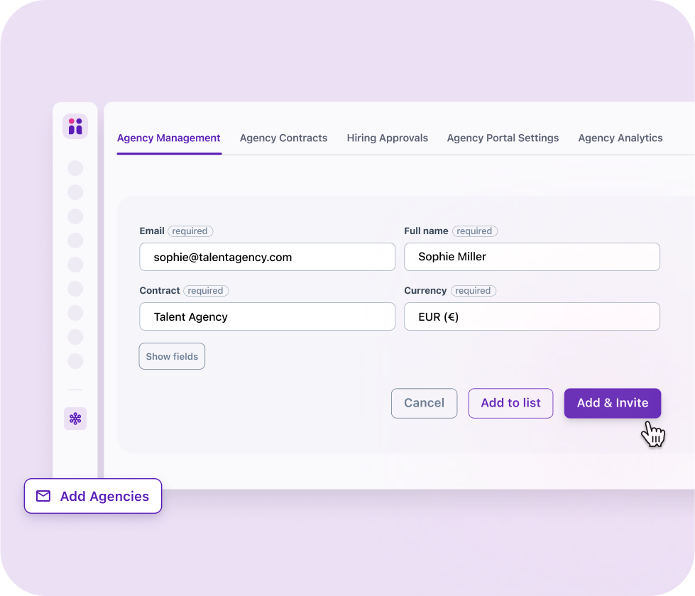This screenshot has width=695, height=596.
Task: Click the Cancel button
Action: point(424,403)
